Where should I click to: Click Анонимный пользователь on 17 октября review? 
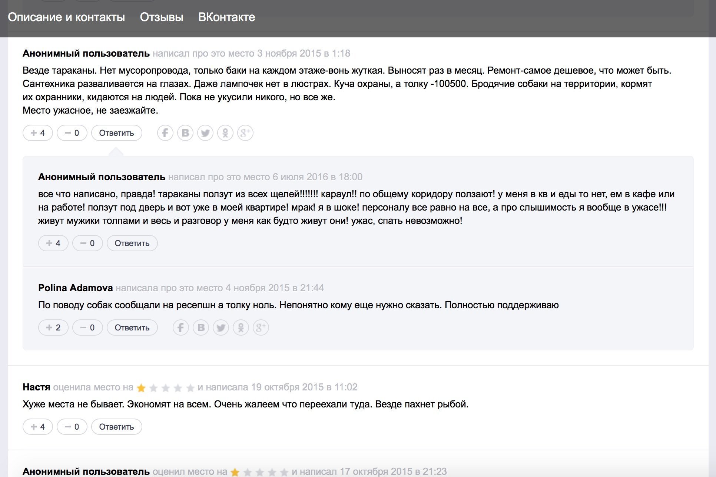coord(86,471)
